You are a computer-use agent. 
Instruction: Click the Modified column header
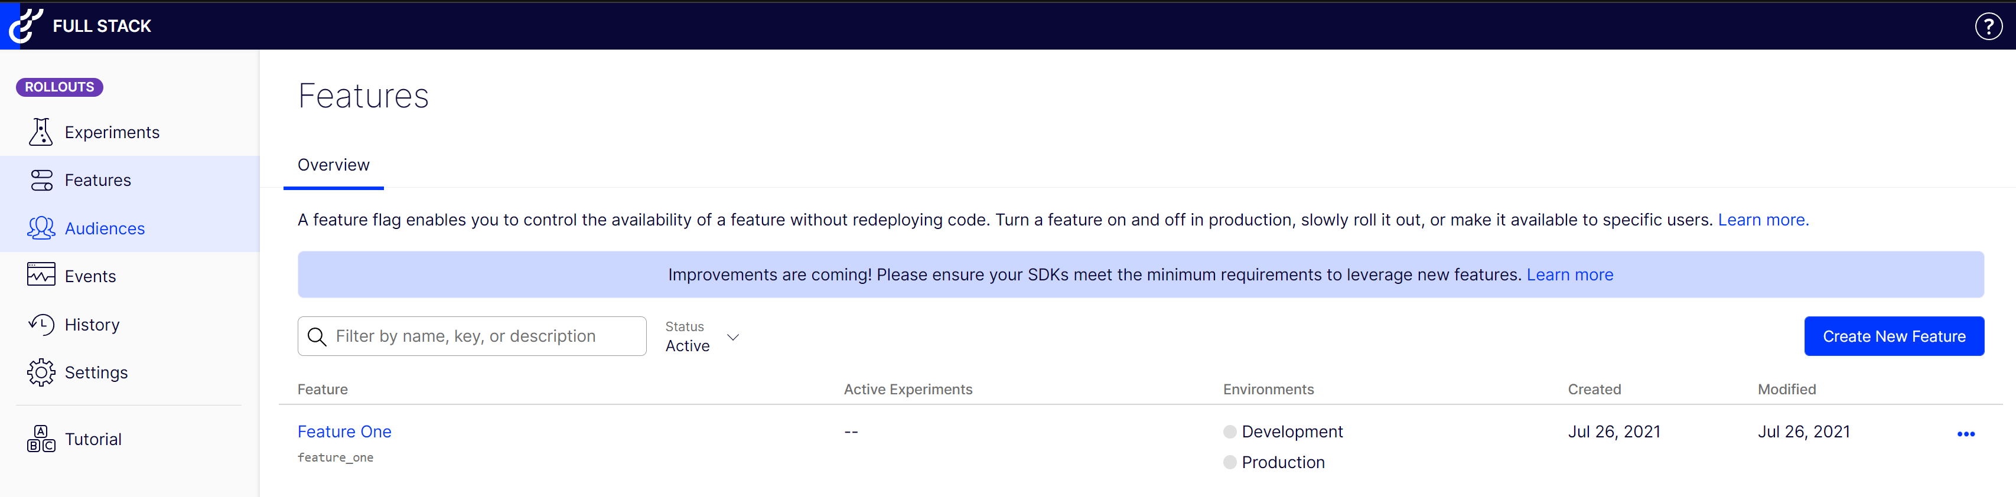(1786, 389)
